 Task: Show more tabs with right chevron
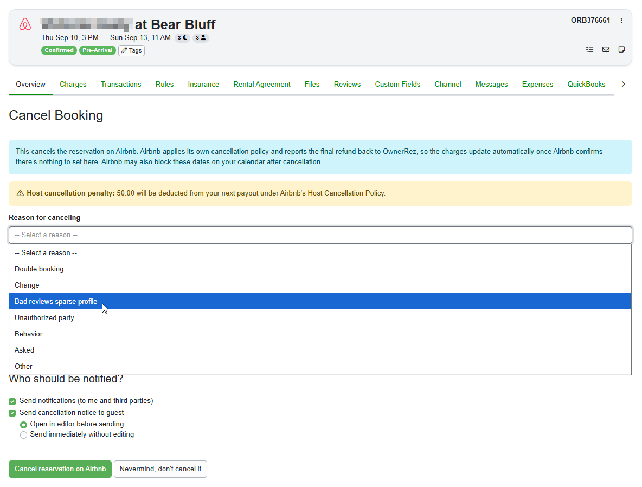623,84
